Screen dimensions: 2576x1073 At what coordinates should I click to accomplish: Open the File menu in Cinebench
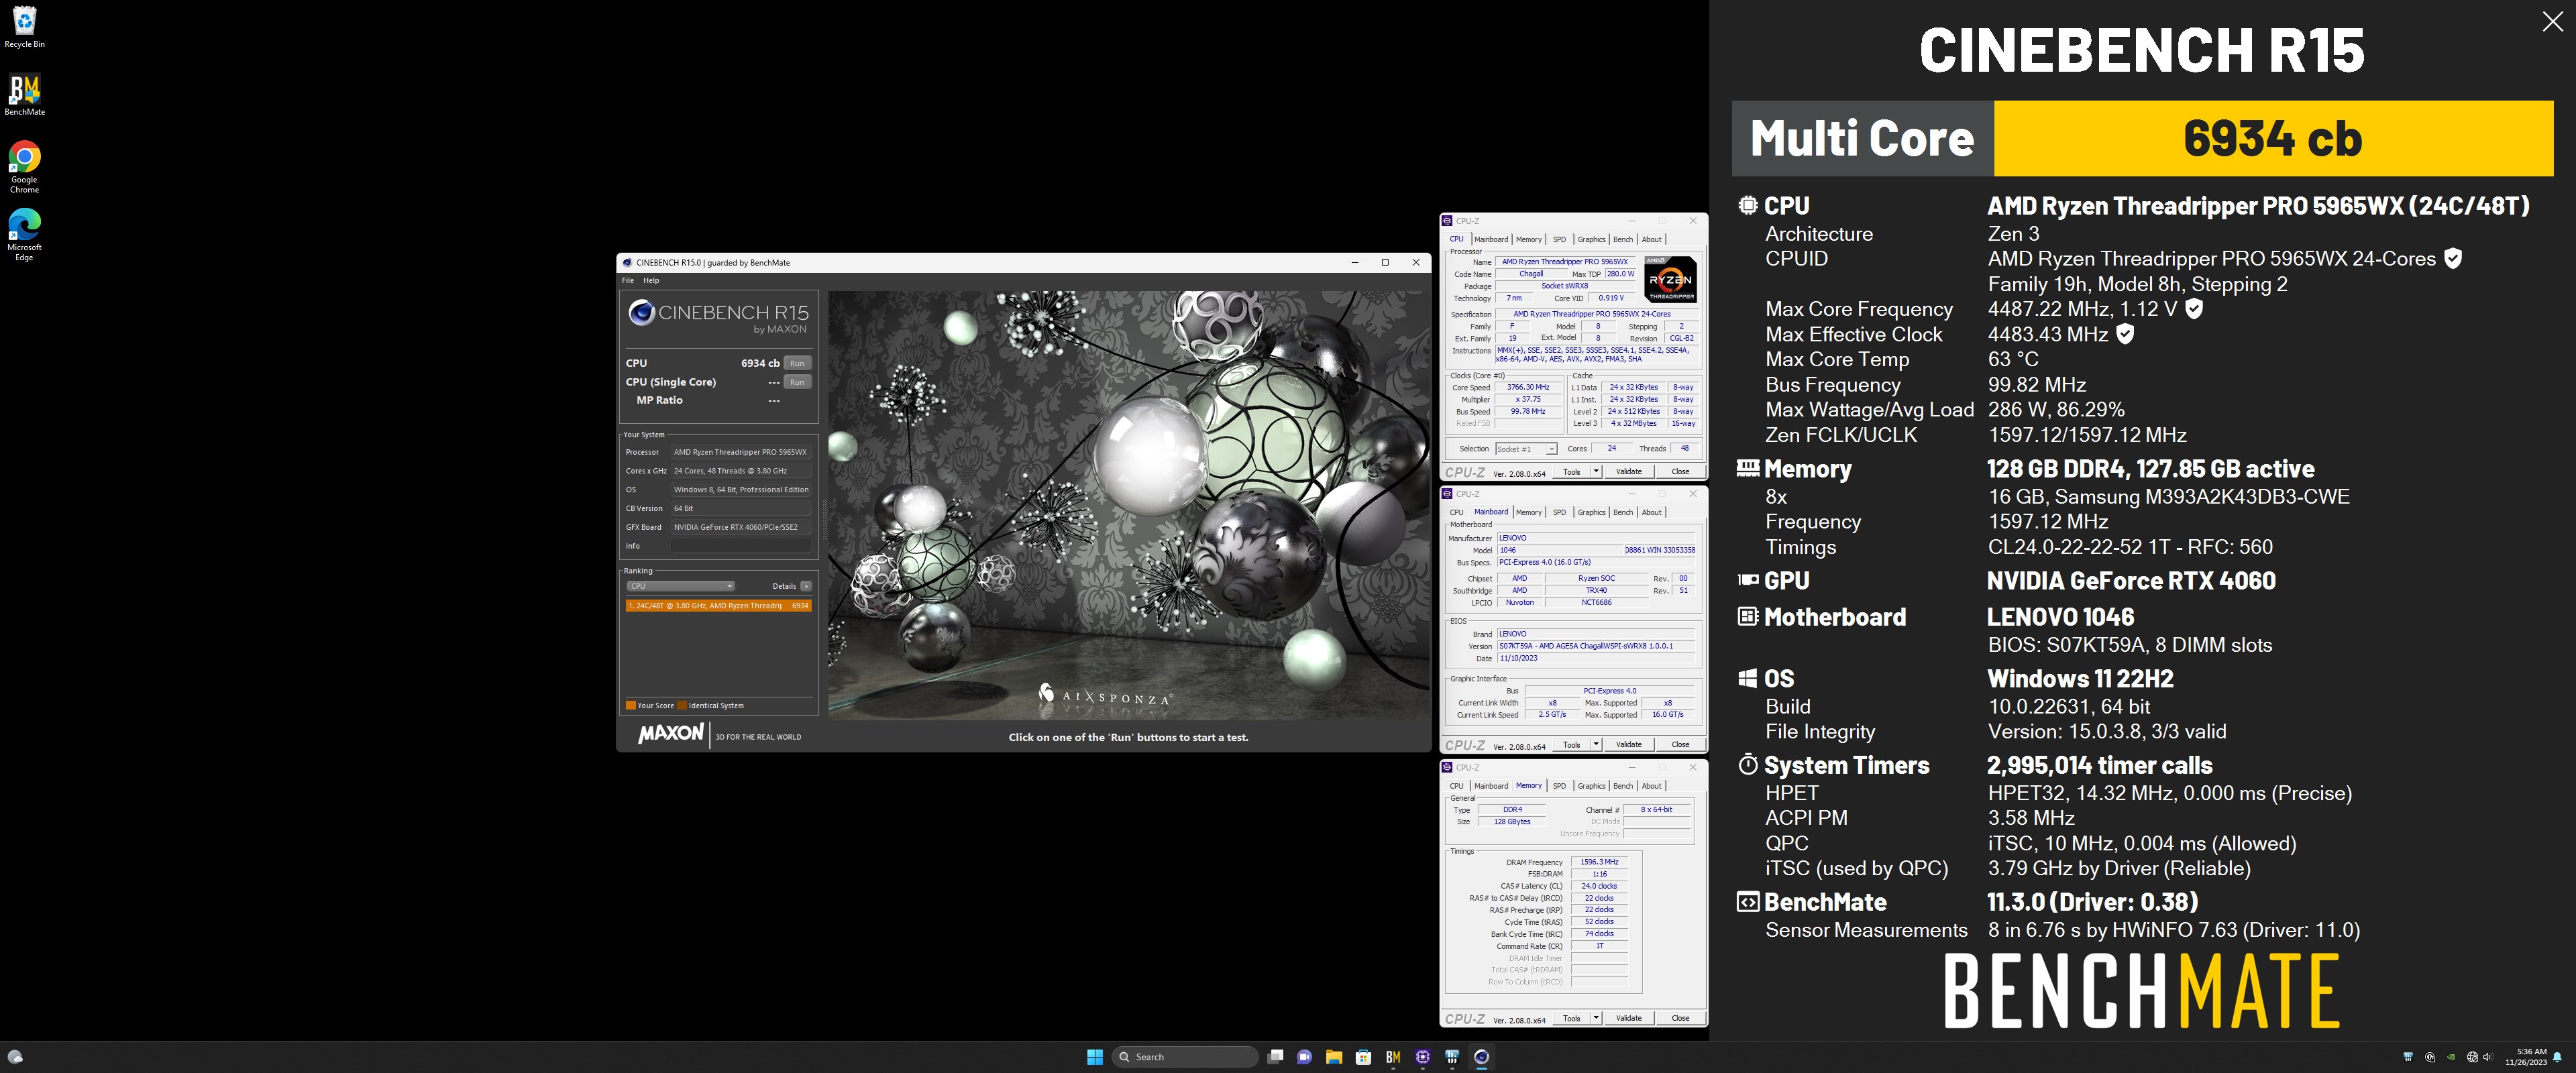[x=628, y=280]
